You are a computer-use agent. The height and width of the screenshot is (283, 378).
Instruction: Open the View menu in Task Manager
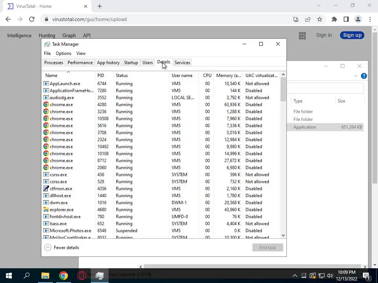coord(81,53)
